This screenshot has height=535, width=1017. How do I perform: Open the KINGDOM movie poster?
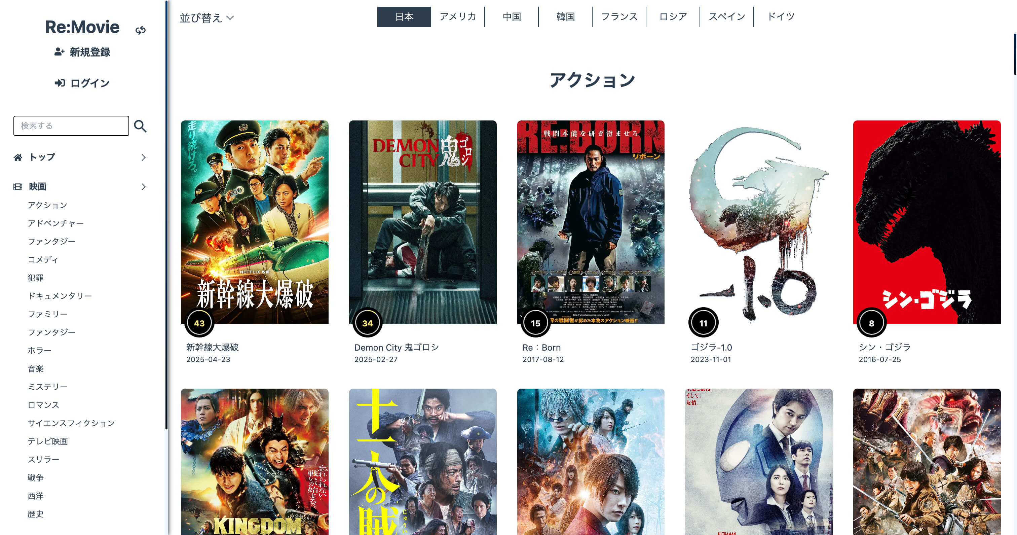255,462
